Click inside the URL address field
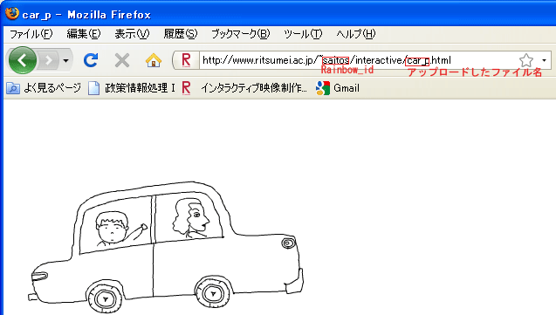Screen dimensions: 556x315 click(358, 60)
